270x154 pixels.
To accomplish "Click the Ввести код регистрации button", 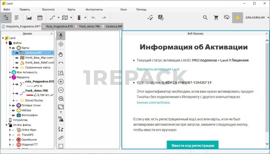I will 193,145.
